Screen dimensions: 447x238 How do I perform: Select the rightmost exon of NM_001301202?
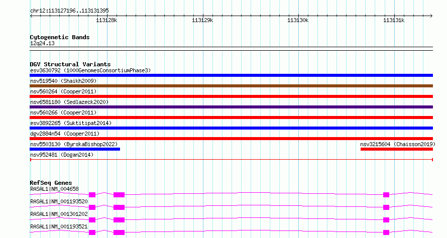tap(386, 220)
